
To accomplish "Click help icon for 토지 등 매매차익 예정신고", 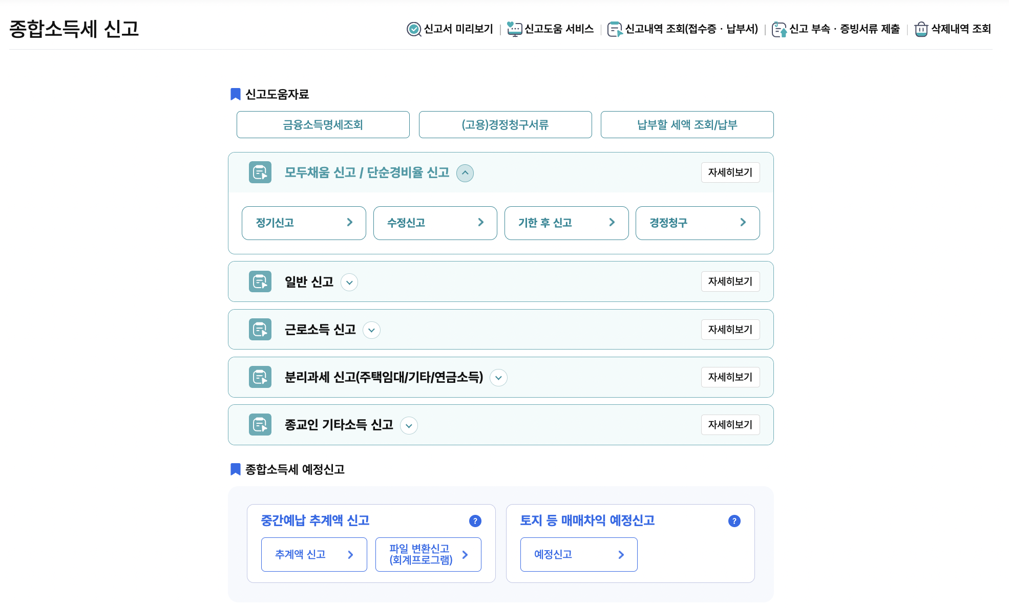I will 734,521.
